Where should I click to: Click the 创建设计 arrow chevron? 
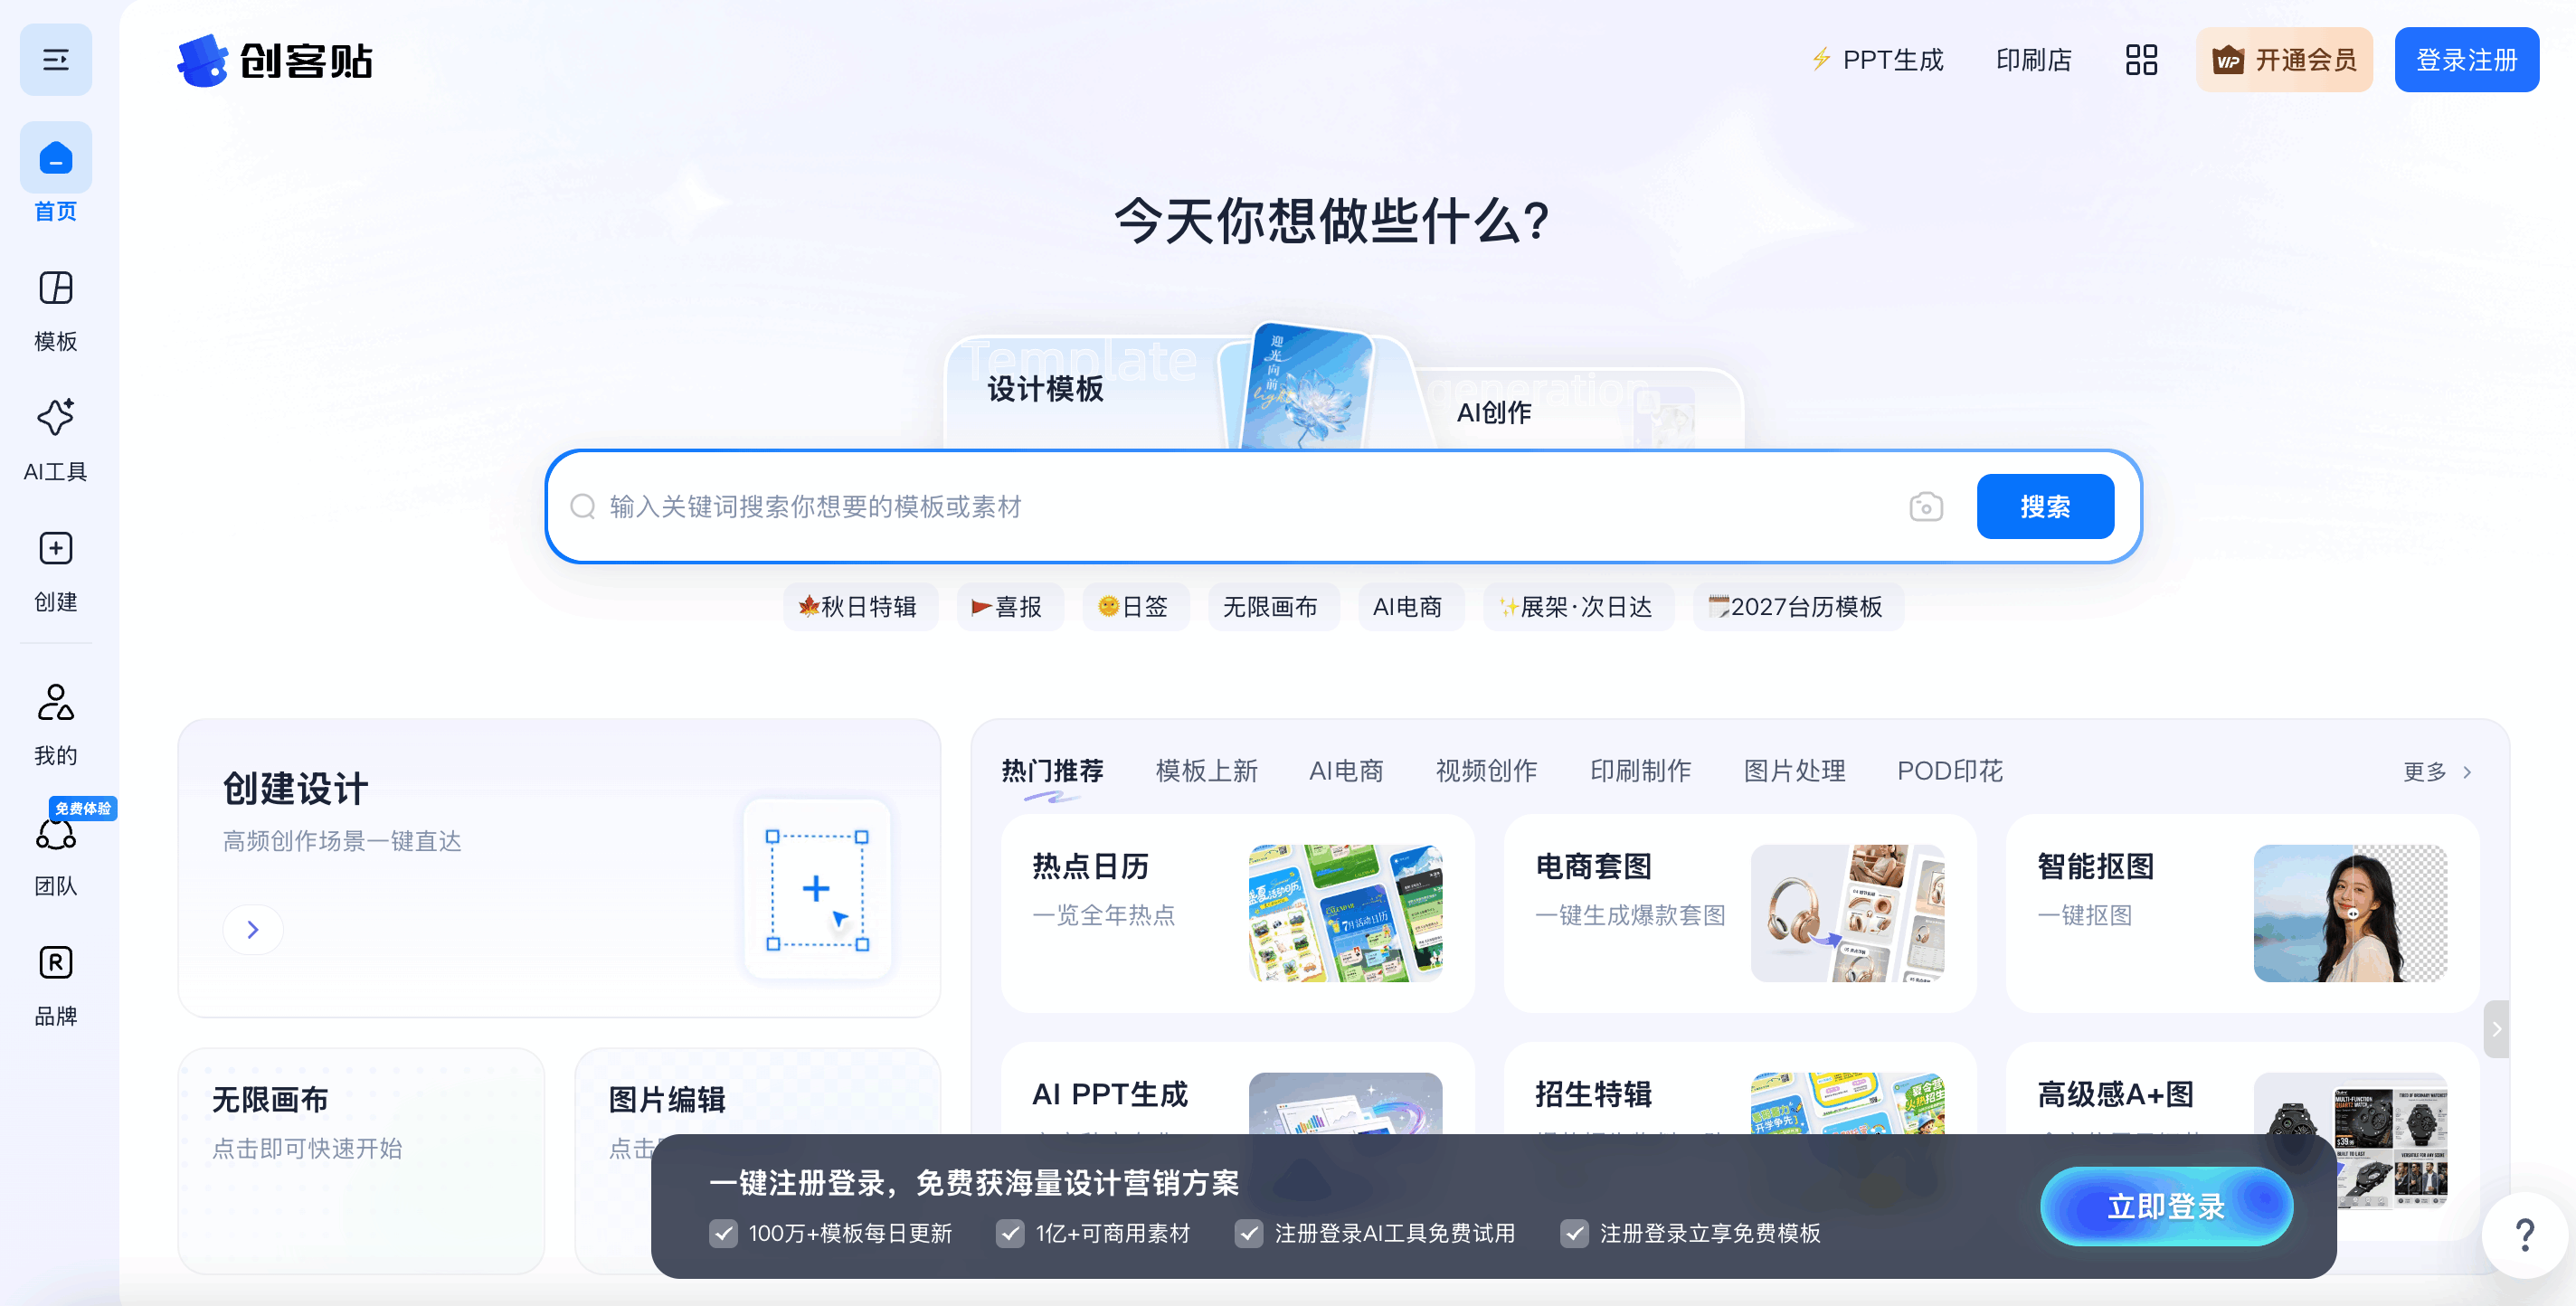click(253, 930)
